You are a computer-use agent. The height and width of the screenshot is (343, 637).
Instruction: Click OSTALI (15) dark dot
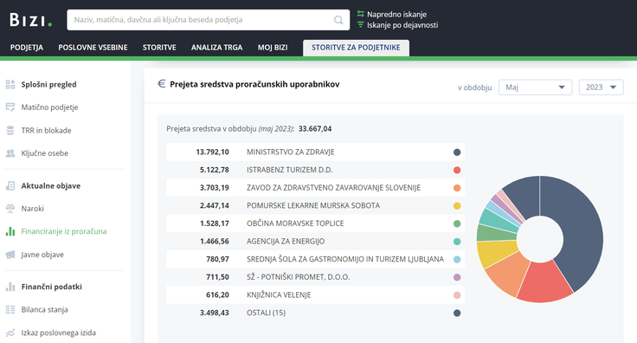(x=457, y=313)
